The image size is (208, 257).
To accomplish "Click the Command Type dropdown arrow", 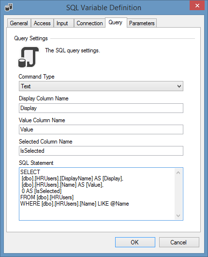I will point(179,86).
